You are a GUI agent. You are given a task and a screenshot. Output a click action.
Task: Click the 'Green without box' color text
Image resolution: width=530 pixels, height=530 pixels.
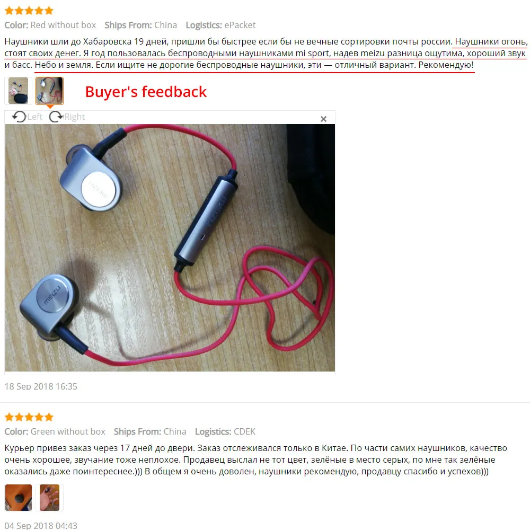click(68, 431)
